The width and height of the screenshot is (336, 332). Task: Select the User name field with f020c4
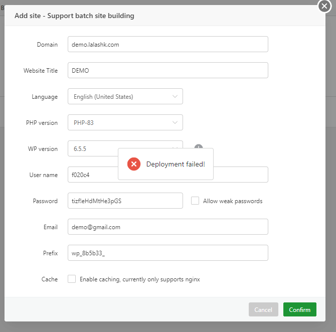pos(93,175)
